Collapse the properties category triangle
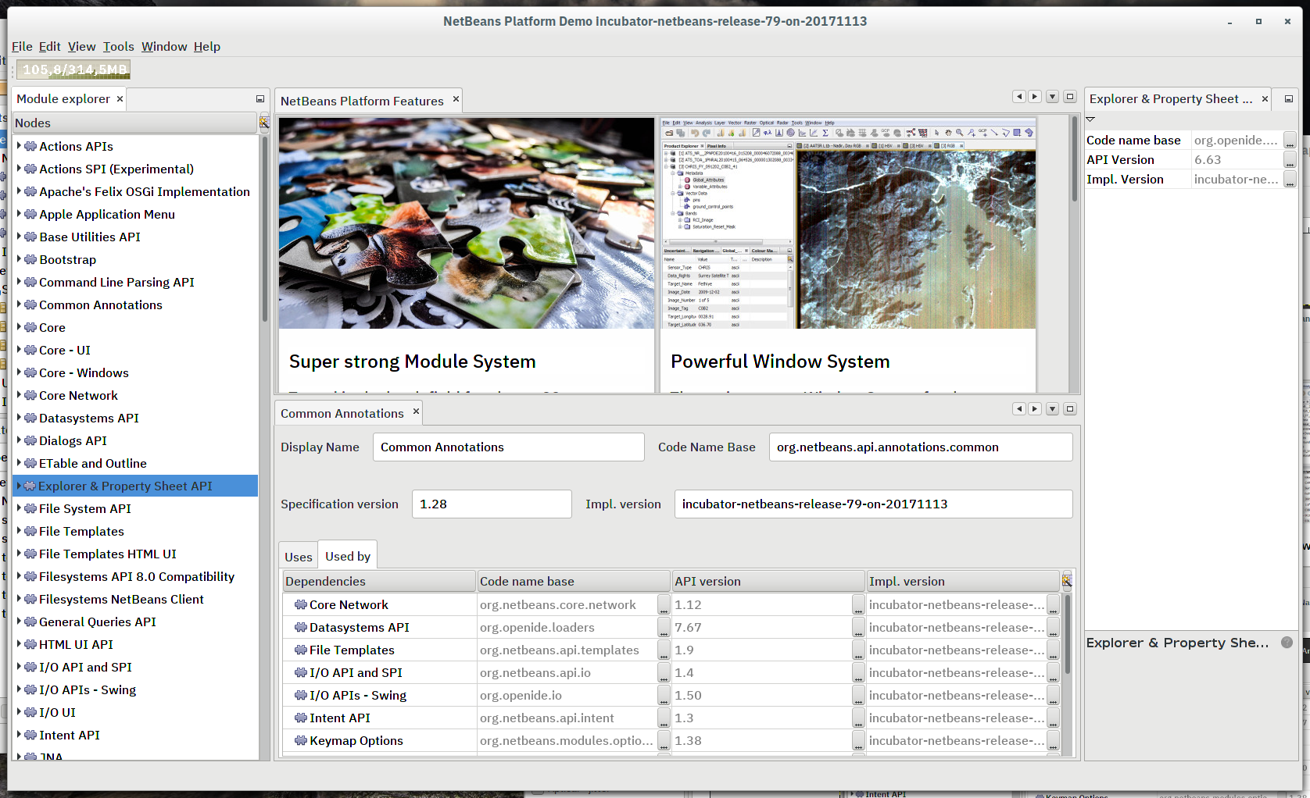Viewport: 1310px width, 798px height. (1090, 119)
